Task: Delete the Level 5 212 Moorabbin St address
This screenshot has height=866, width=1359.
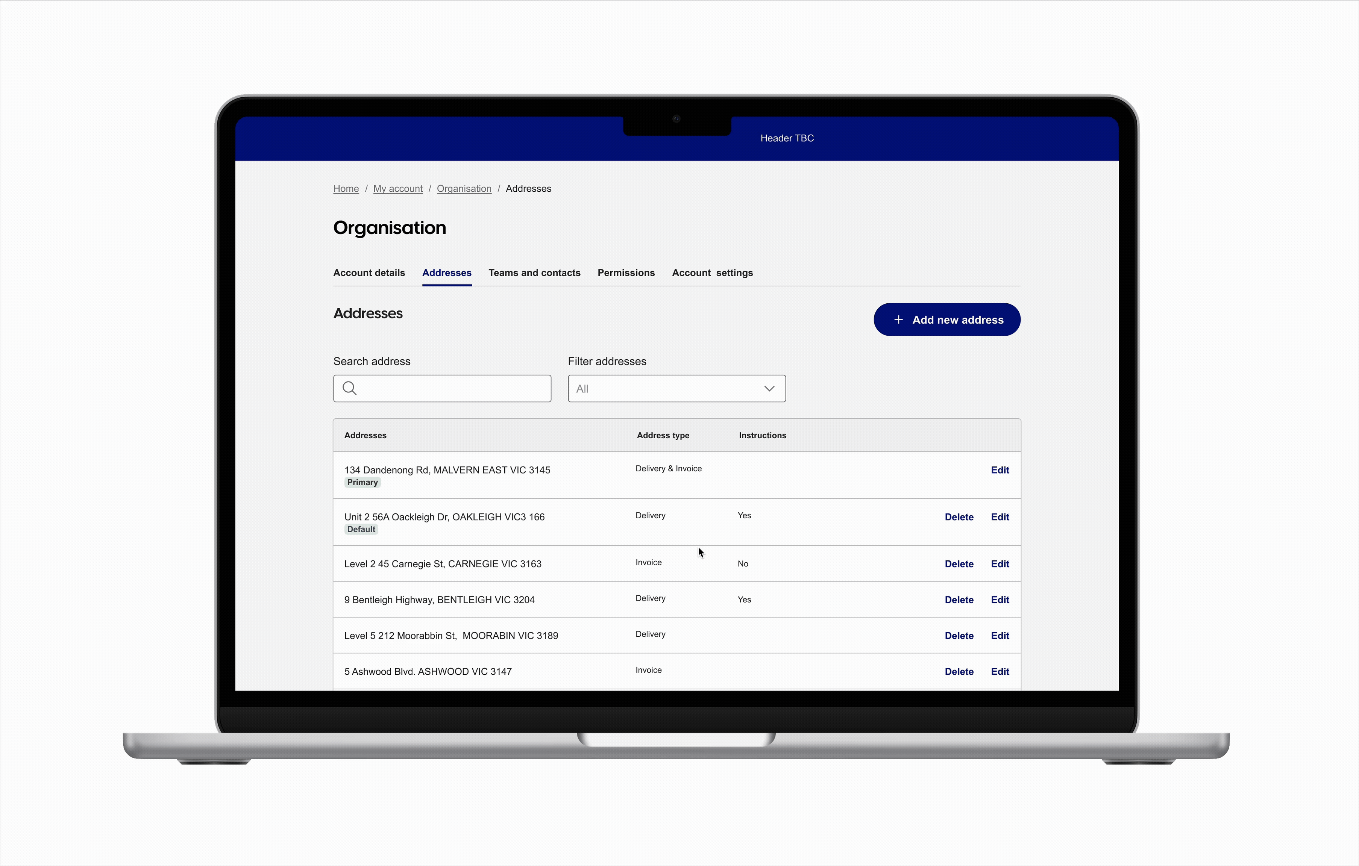Action: [x=959, y=636]
